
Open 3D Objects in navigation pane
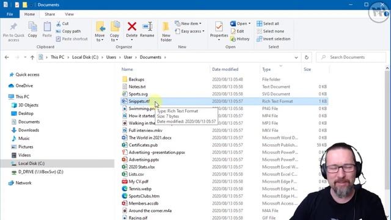(x=25, y=105)
